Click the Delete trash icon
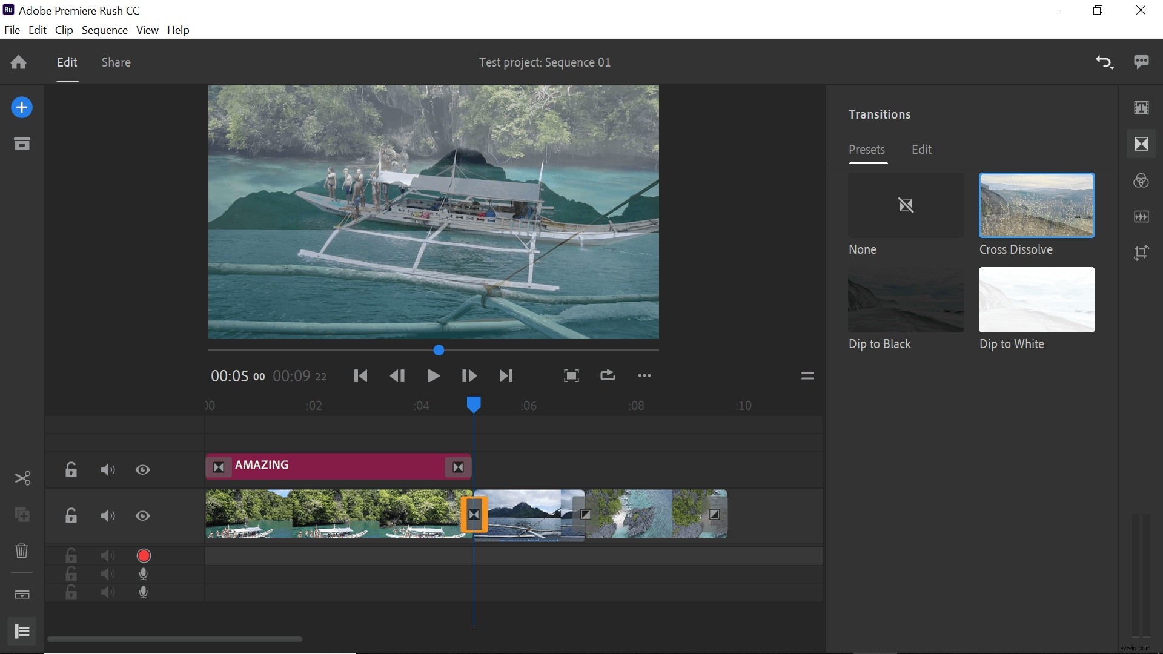The height and width of the screenshot is (654, 1163). pos(22,551)
